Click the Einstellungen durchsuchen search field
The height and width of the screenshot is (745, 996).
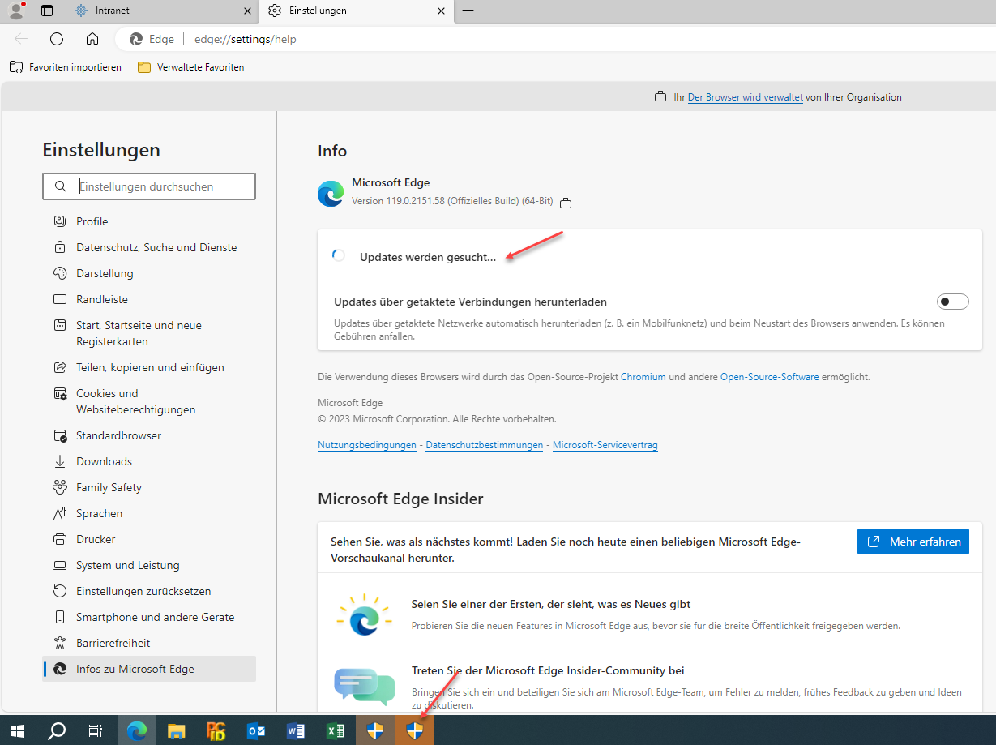coord(149,186)
